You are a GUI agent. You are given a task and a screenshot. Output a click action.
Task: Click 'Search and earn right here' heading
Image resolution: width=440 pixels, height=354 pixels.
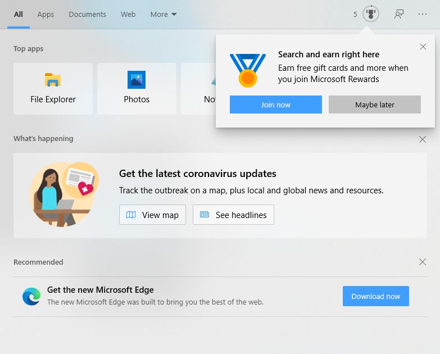pos(329,55)
